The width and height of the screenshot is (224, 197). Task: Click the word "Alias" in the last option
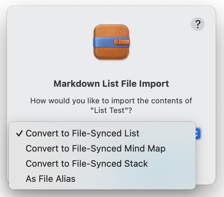(x=64, y=179)
